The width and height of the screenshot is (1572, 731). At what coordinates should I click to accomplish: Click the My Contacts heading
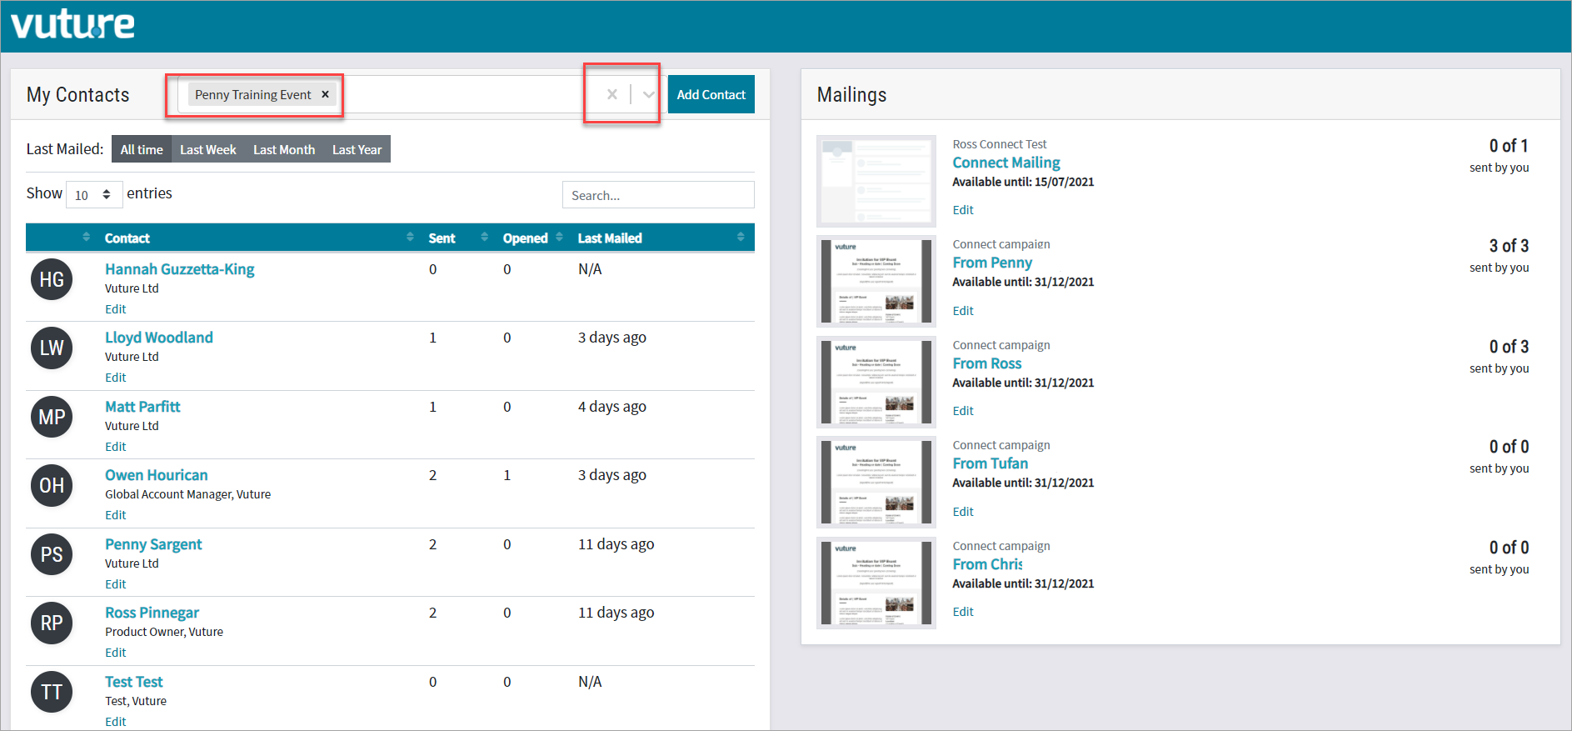78,95
